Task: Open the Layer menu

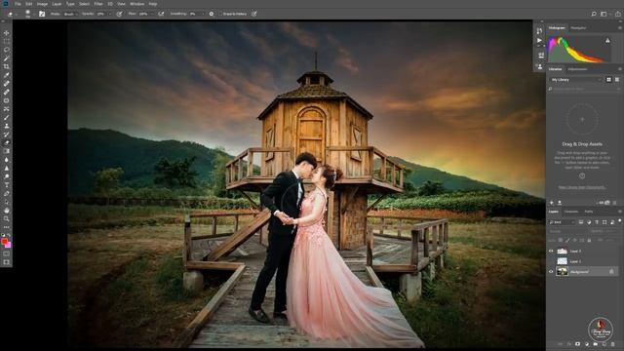Action: click(x=57, y=4)
